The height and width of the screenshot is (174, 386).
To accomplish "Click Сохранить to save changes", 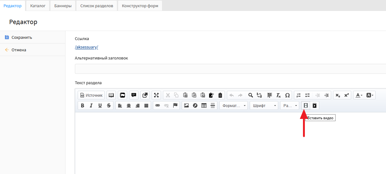I will (x=22, y=38).
